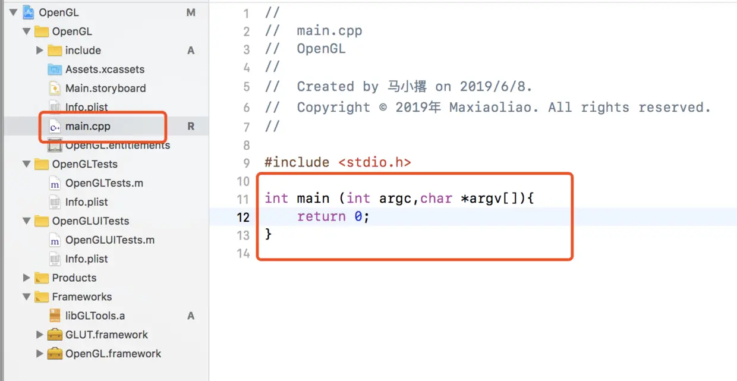Click the Main.storyboard file icon
This screenshot has height=381, width=737.
(x=55, y=89)
